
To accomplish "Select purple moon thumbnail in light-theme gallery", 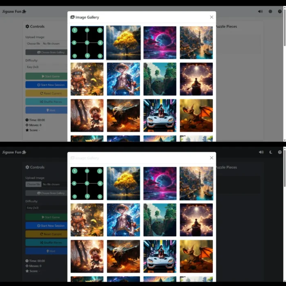I will [160, 42].
